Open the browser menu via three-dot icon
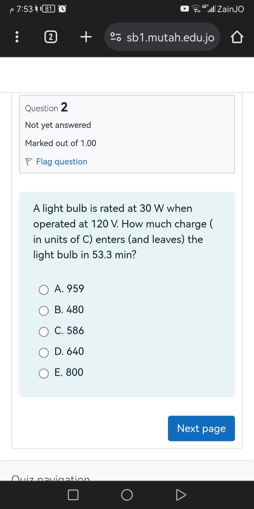The image size is (254, 509). pos(17,37)
